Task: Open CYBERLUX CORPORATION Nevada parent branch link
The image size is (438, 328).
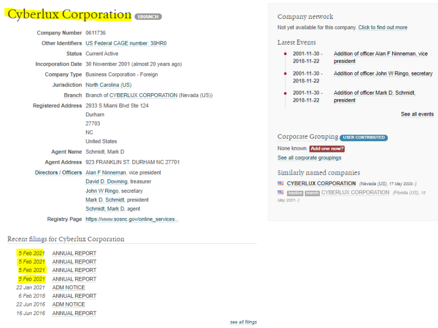Action: coord(143,95)
